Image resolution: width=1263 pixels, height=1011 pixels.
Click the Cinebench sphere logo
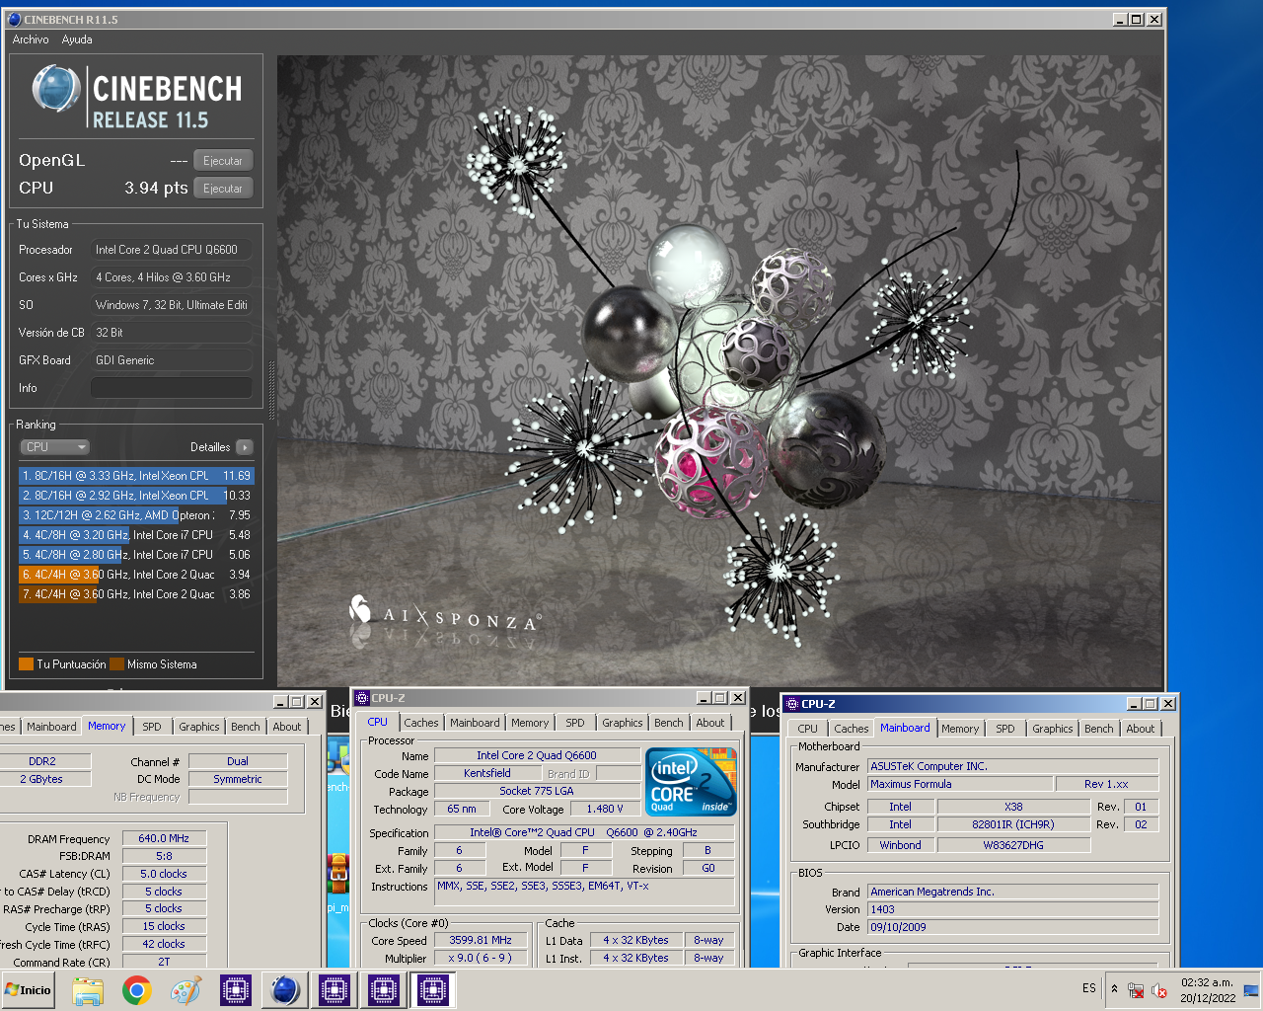pos(56,90)
